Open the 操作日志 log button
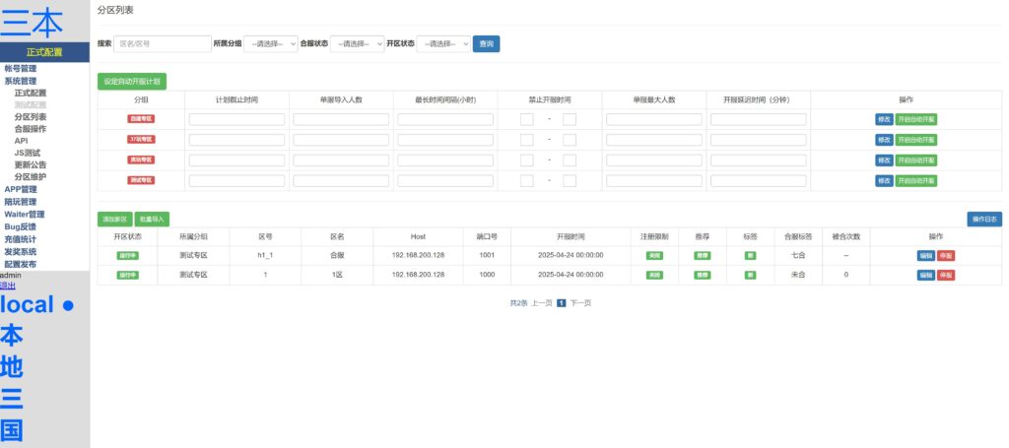The image size is (1009, 448). tap(983, 219)
